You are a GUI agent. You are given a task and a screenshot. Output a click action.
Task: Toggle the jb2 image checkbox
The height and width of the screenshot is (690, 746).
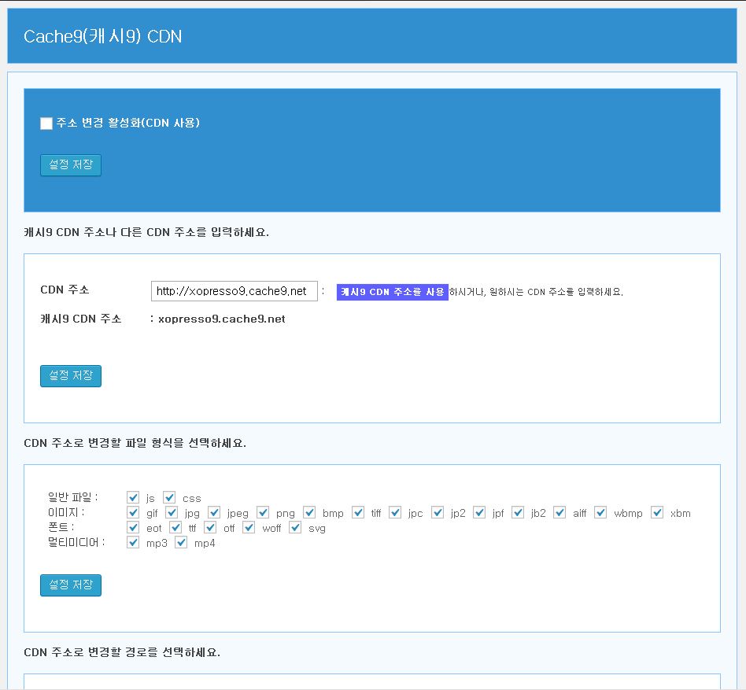pyautogui.click(x=518, y=513)
